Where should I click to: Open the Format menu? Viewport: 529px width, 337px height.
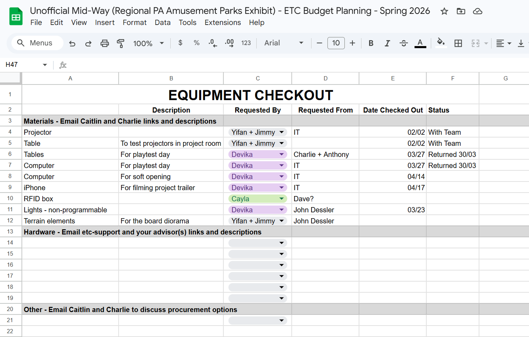pos(135,23)
